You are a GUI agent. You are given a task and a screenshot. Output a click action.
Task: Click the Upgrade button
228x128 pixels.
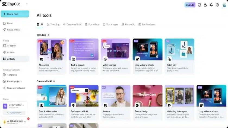coord(190,5)
